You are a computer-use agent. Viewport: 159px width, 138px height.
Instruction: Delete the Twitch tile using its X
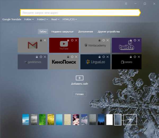coord(139,40)
